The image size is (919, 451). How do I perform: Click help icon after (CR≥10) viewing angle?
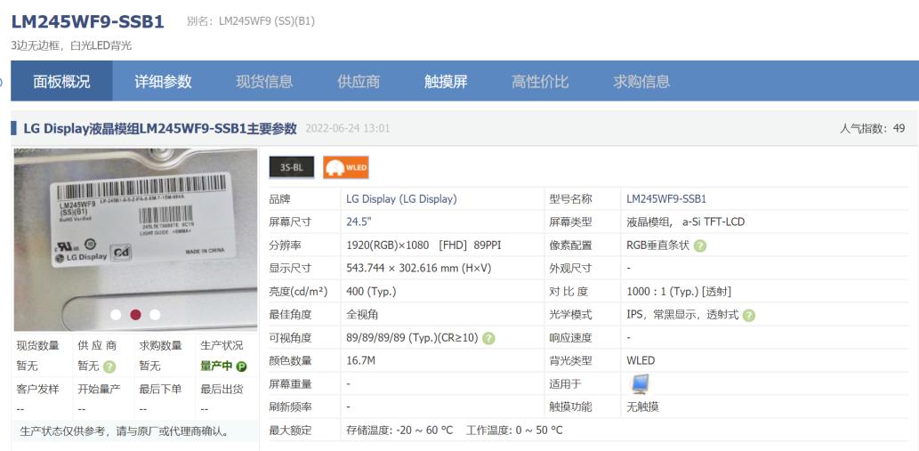pyautogui.click(x=488, y=339)
